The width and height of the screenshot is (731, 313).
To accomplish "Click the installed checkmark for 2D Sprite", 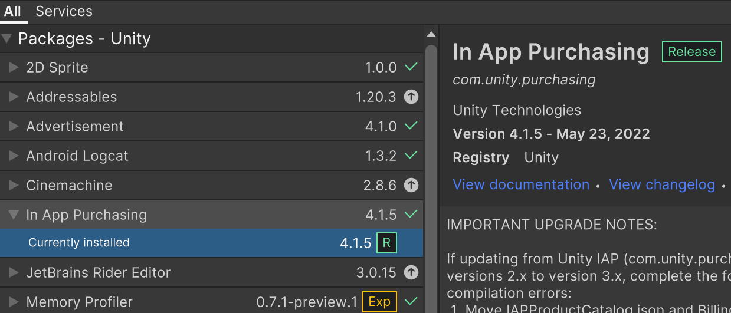I will [411, 67].
